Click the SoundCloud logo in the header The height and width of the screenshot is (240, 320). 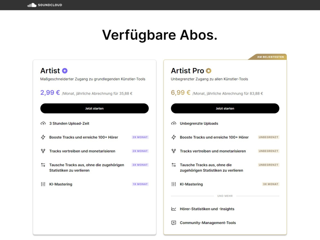pyautogui.click(x=44, y=5)
